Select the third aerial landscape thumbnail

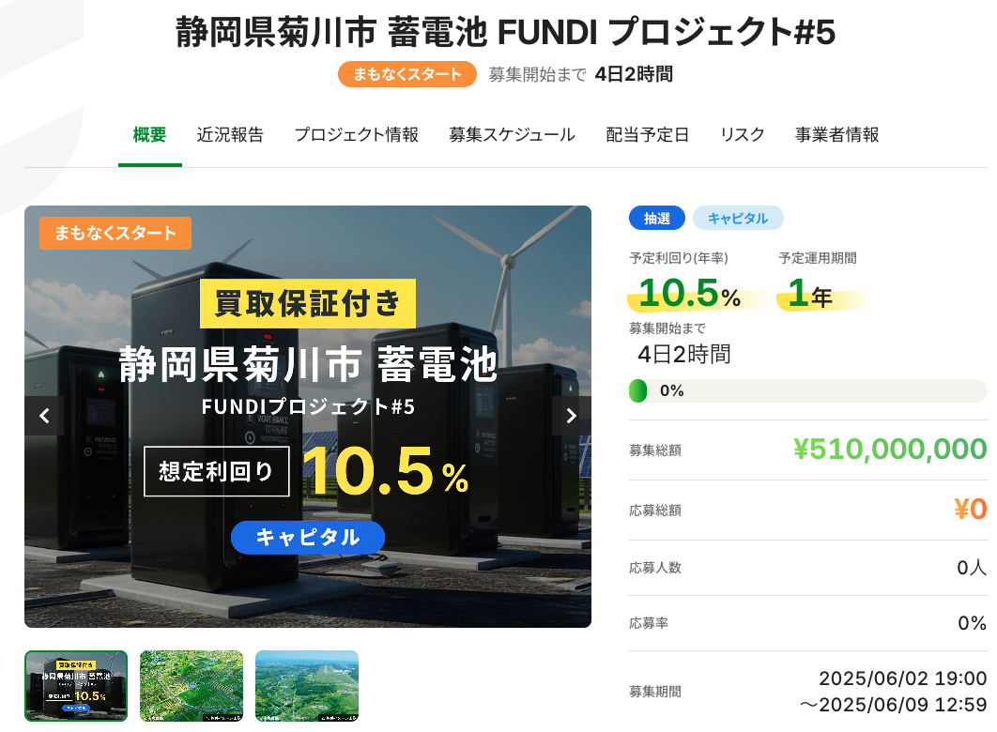point(306,686)
